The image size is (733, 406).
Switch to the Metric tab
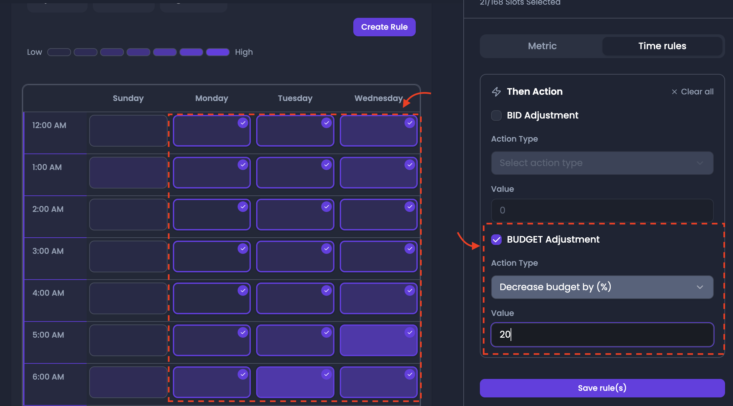point(542,46)
